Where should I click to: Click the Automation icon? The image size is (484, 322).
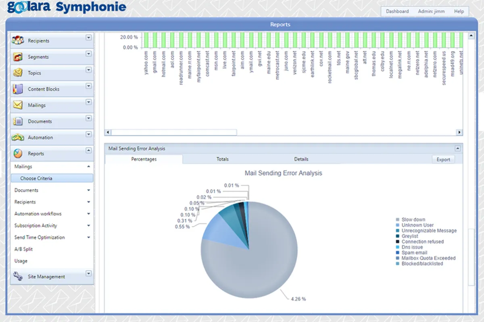click(x=18, y=137)
